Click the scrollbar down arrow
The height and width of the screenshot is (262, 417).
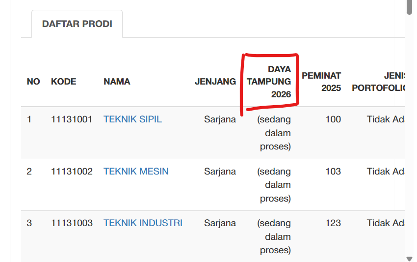pyautogui.click(x=409, y=259)
